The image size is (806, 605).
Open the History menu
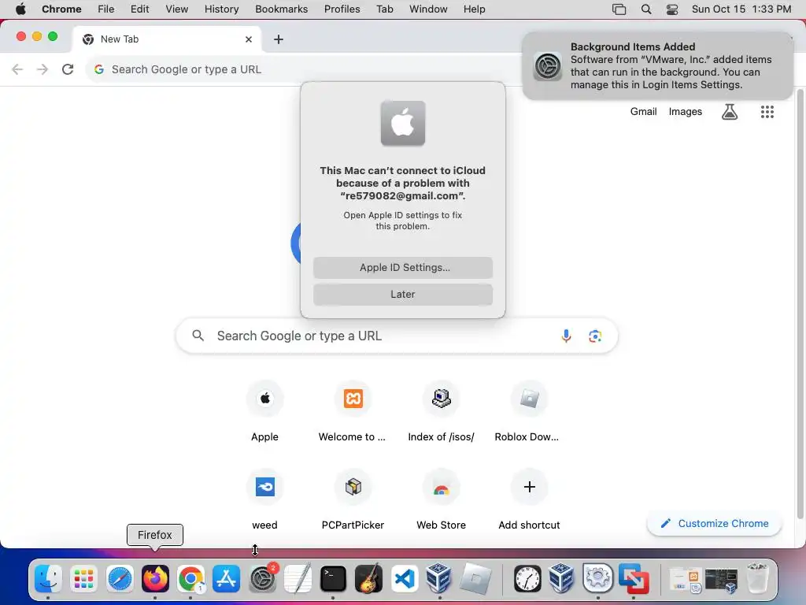click(221, 9)
